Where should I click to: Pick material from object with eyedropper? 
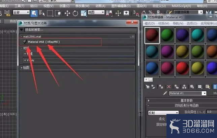click(165, 93)
